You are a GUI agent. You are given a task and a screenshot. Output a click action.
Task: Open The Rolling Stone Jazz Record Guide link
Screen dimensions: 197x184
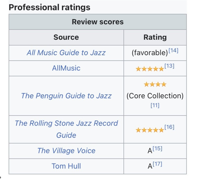click(66, 123)
